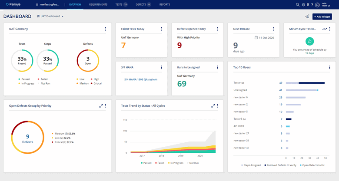
Task: Toggle Failed legend in UAT Germany widget
Action: pyautogui.click(x=43, y=79)
